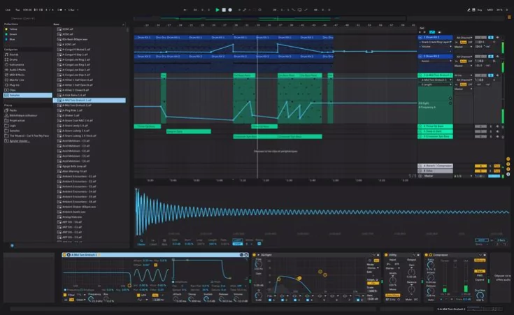Start playback with the green Play button
Screen dimensions: 514x315
[x=217, y=10]
